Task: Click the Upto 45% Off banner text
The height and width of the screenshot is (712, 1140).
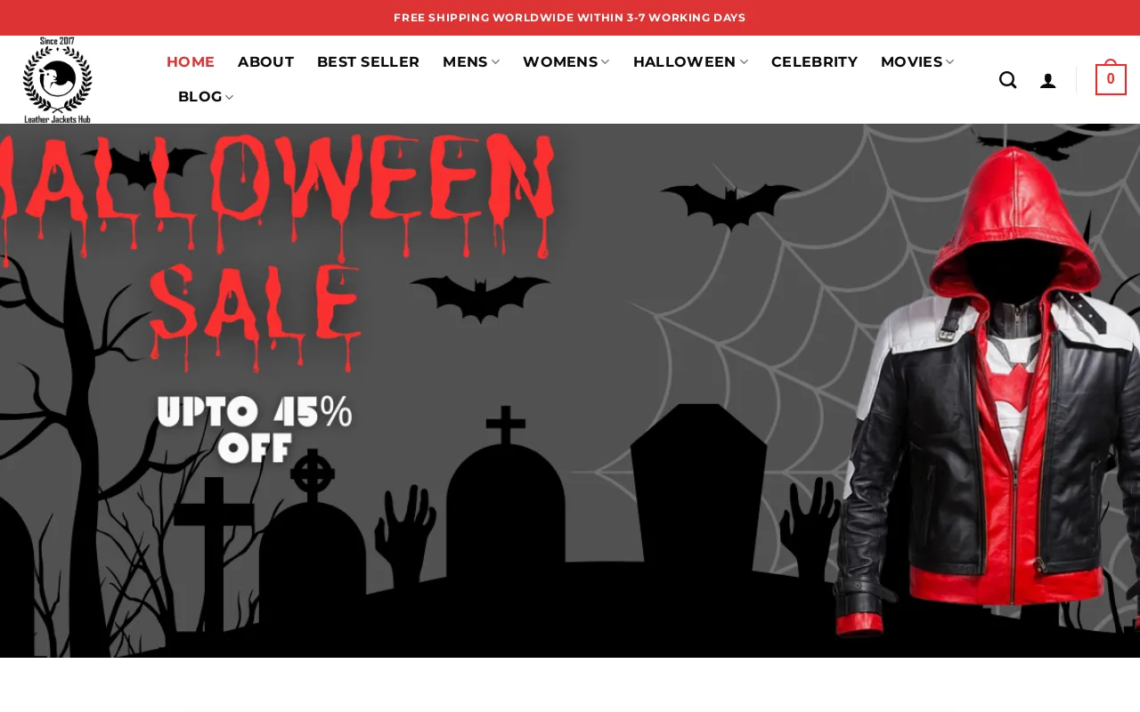Action: [x=255, y=429]
